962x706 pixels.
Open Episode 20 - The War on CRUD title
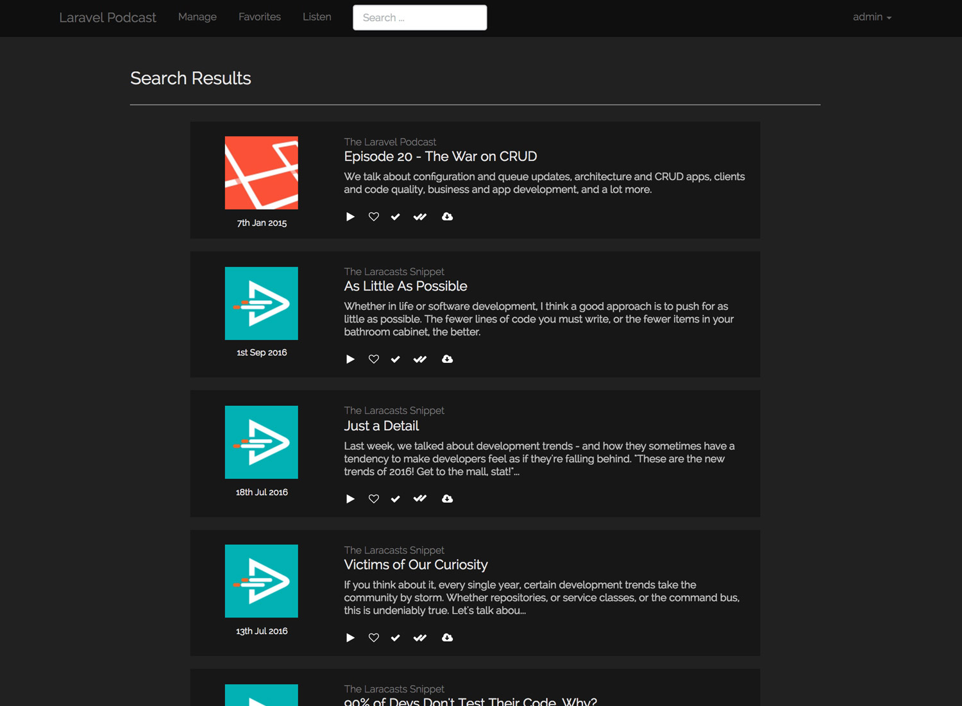click(441, 156)
